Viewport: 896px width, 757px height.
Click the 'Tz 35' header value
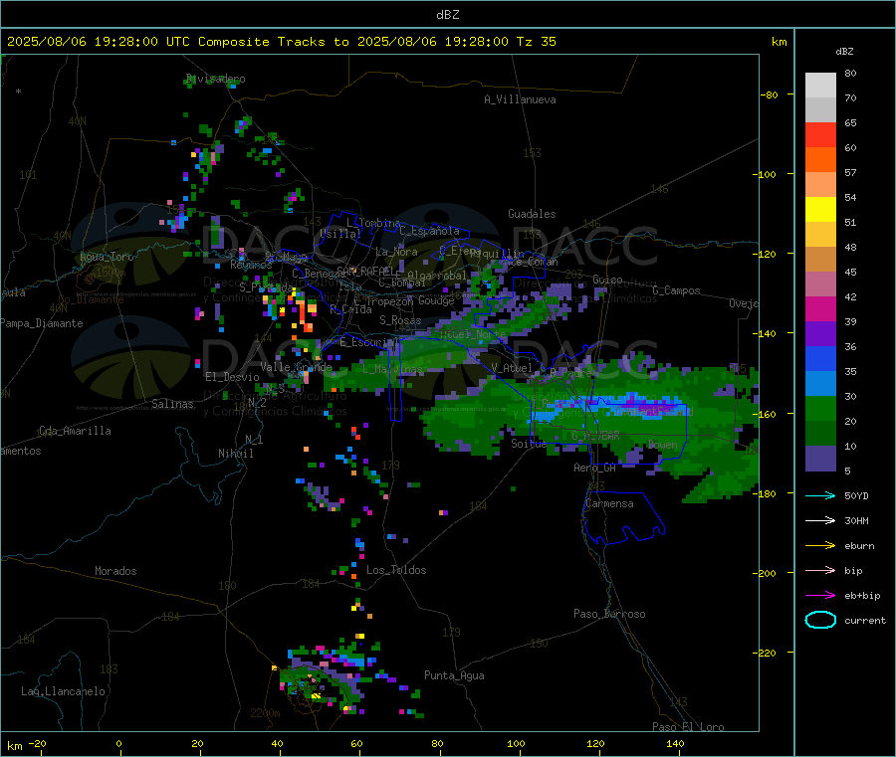(536, 42)
